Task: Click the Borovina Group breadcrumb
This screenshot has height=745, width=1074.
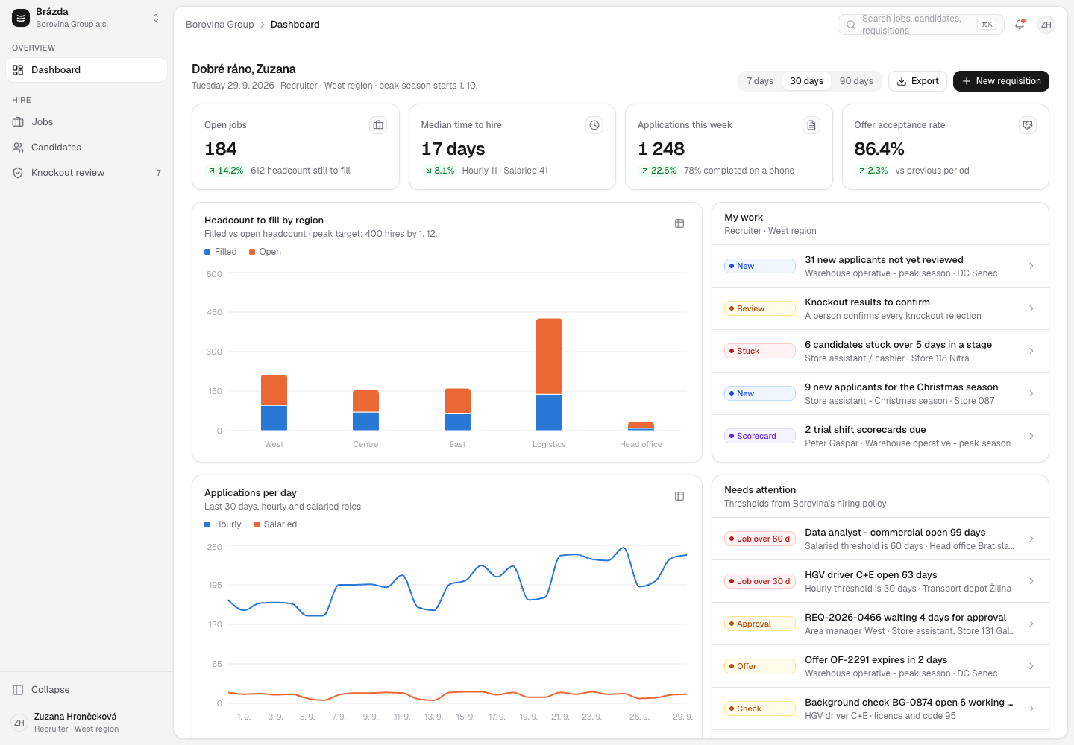Action: (x=220, y=25)
